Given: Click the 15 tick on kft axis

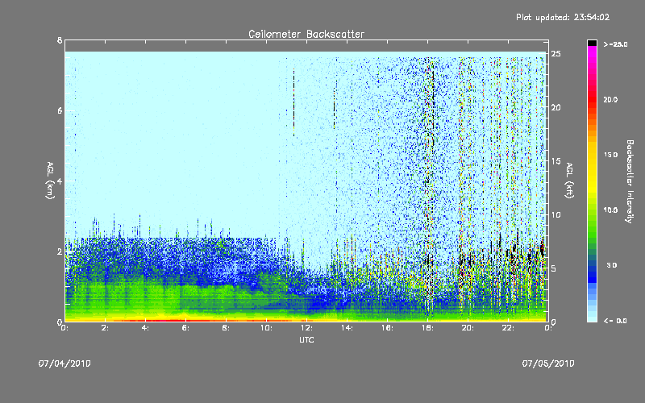Looking at the screenshot, I should tap(556, 161).
